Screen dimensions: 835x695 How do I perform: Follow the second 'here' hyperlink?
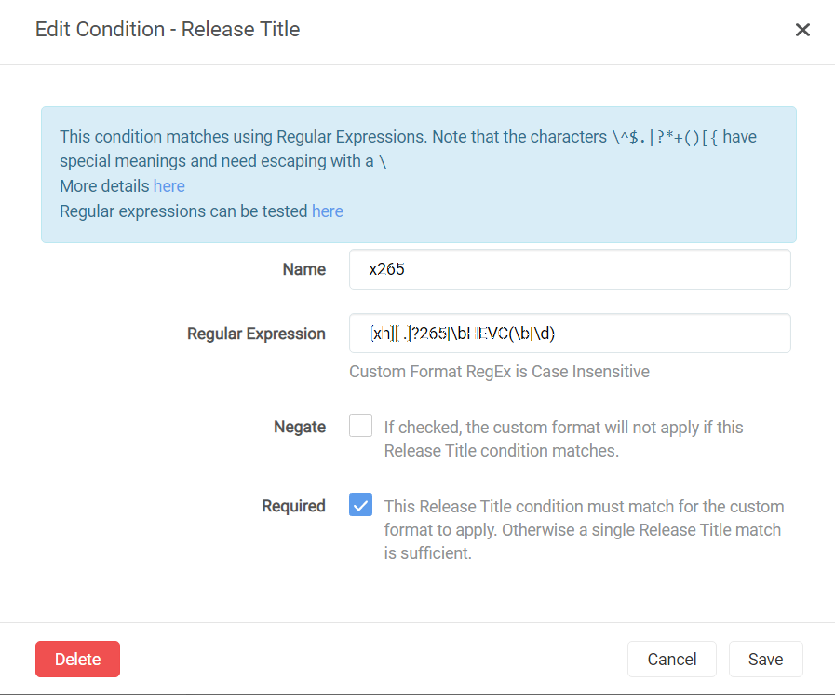pos(327,211)
